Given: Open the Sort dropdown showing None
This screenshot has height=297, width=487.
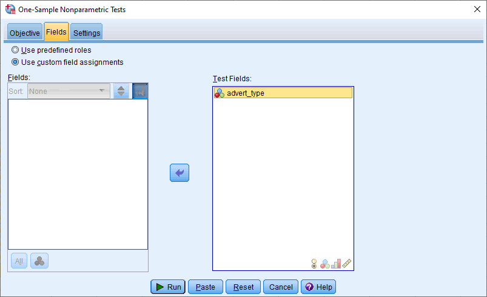Looking at the screenshot, I should pyautogui.click(x=69, y=92).
